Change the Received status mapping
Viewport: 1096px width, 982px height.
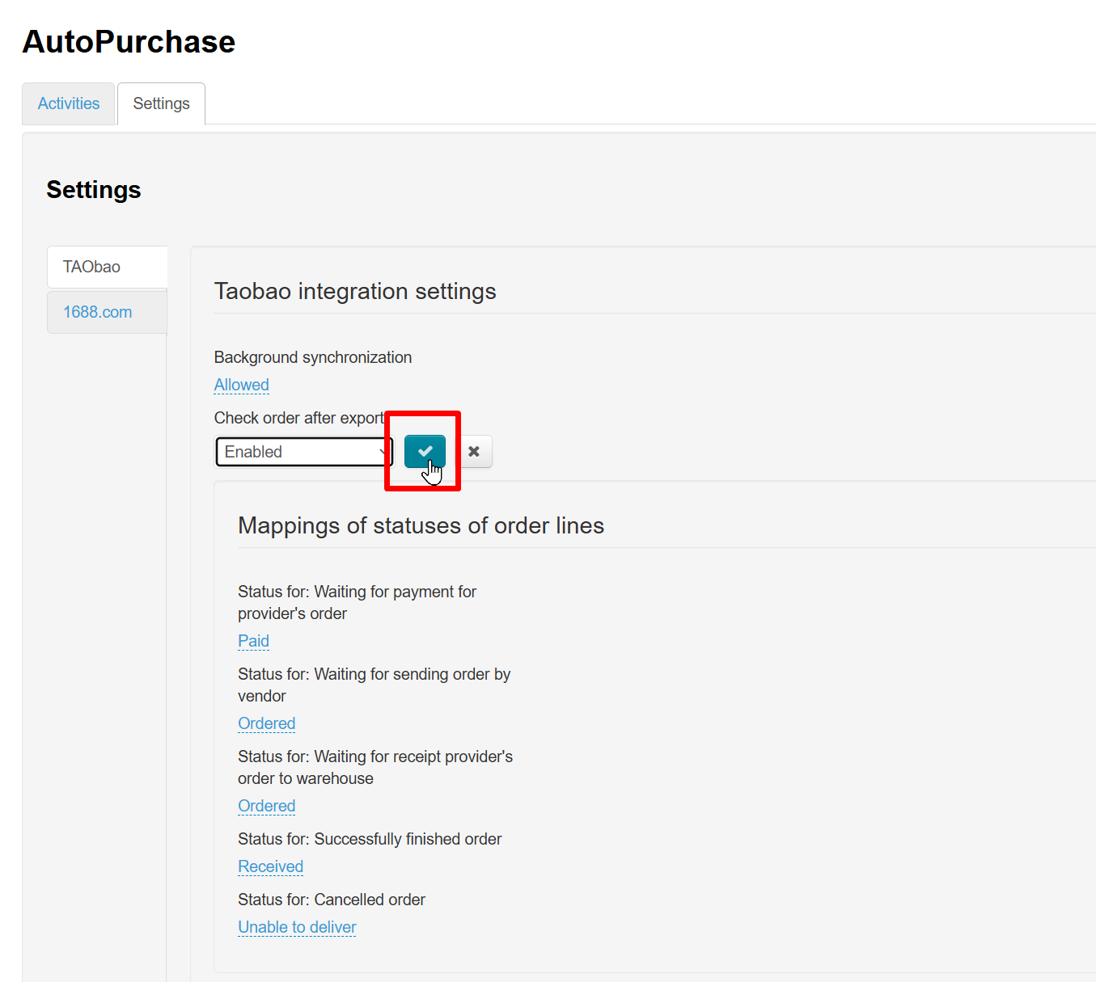pos(270,866)
